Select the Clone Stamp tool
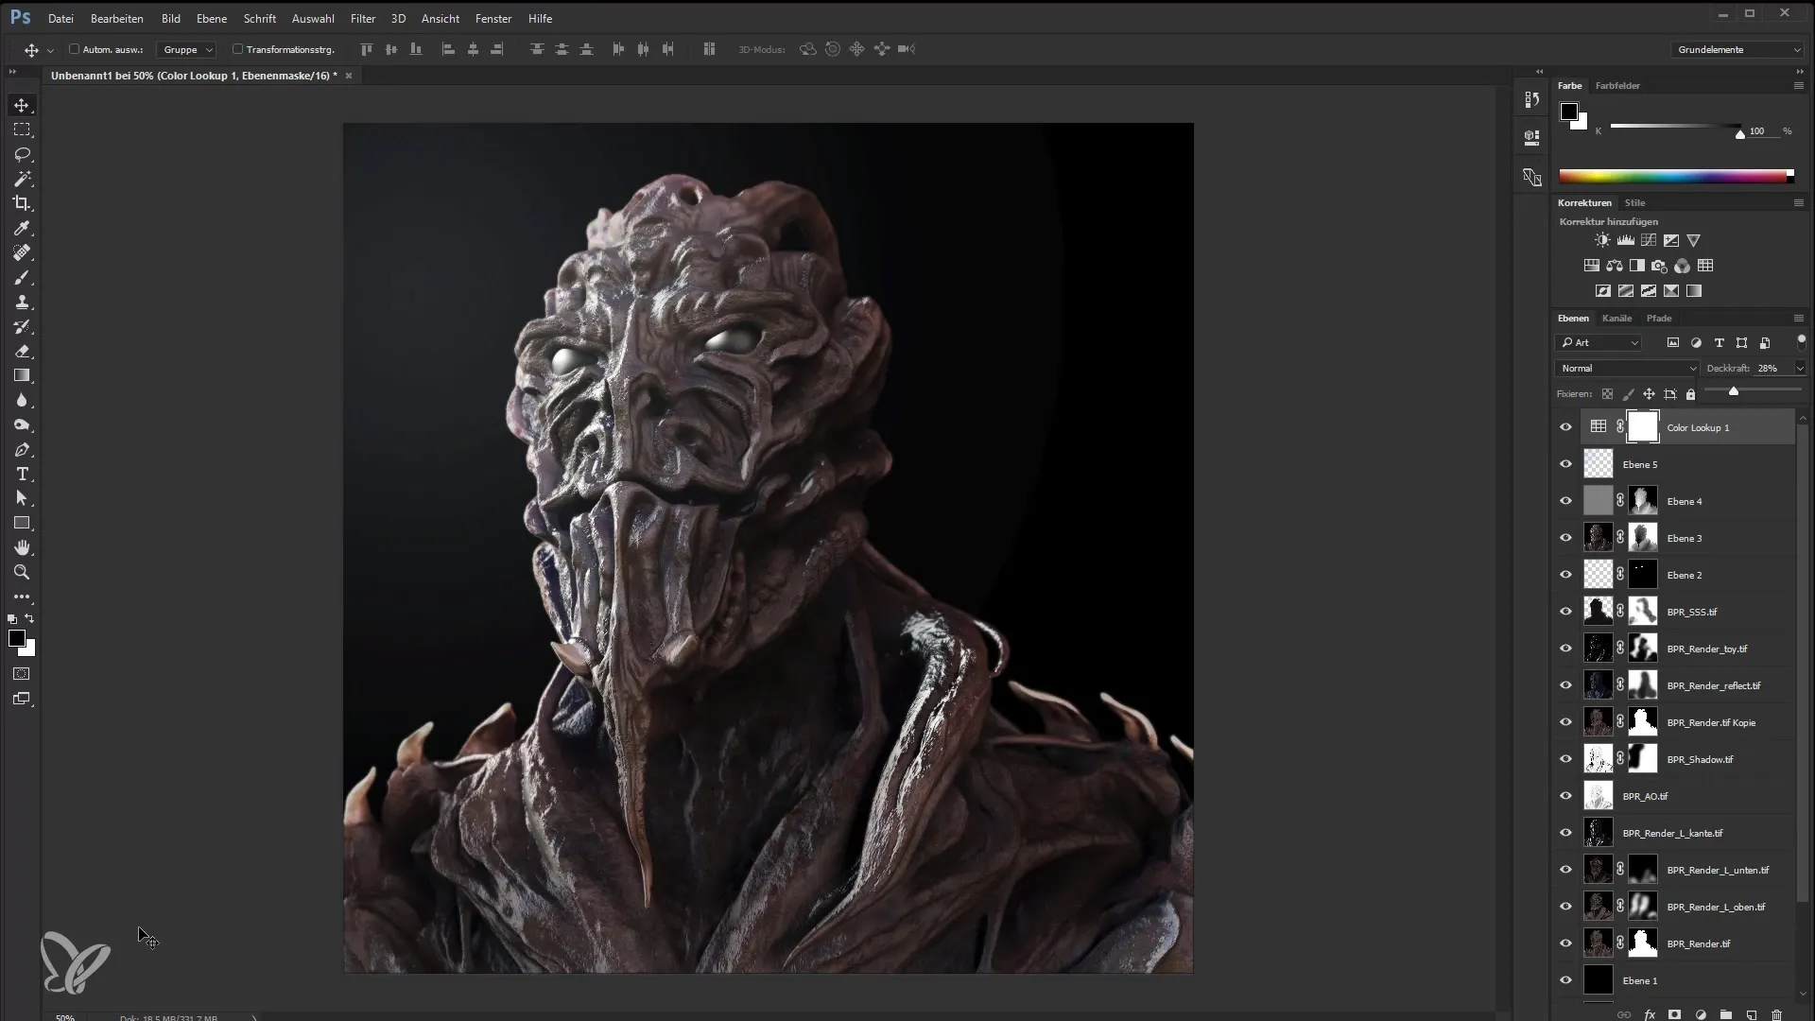The width and height of the screenshot is (1815, 1021). (21, 301)
